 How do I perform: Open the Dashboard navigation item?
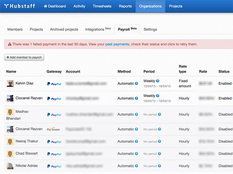click(55, 6)
